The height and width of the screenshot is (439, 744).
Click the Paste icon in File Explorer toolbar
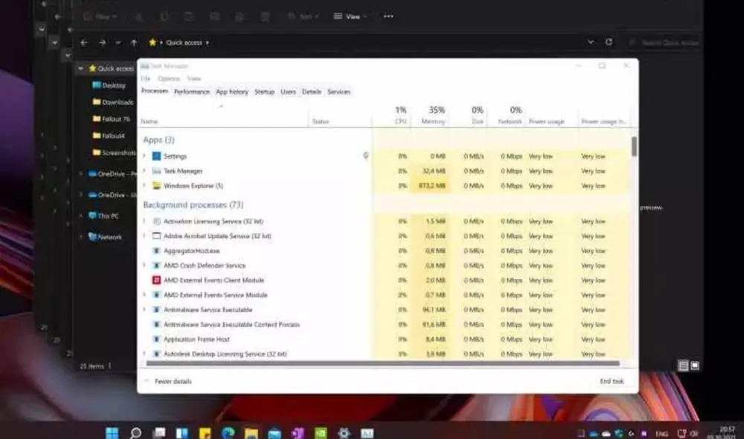click(x=190, y=15)
